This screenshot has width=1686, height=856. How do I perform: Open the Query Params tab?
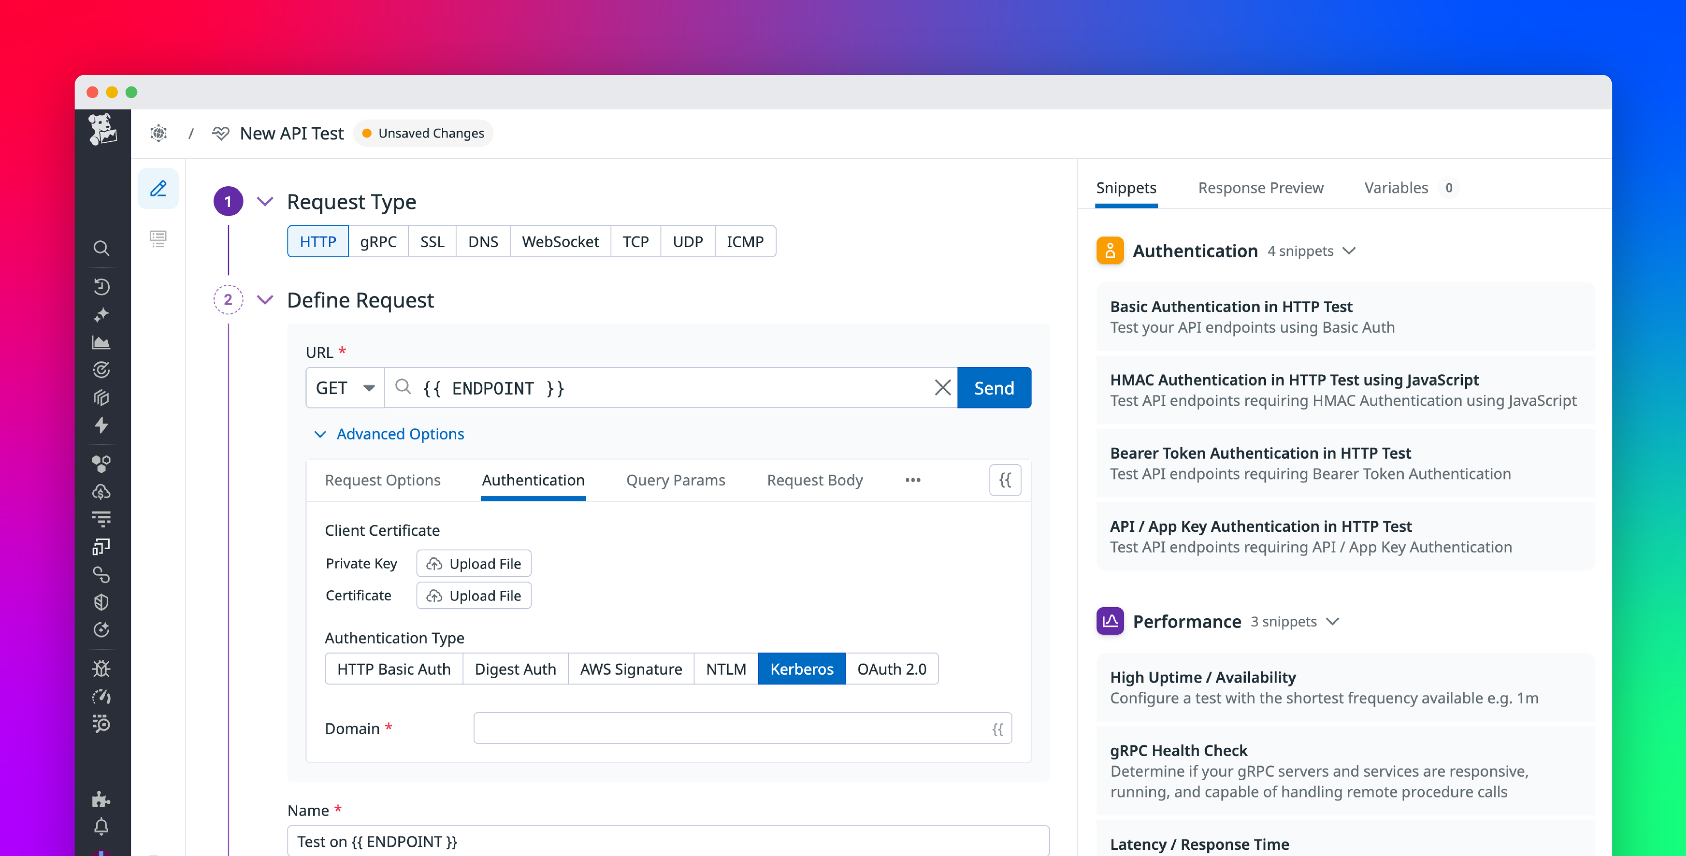pos(675,480)
